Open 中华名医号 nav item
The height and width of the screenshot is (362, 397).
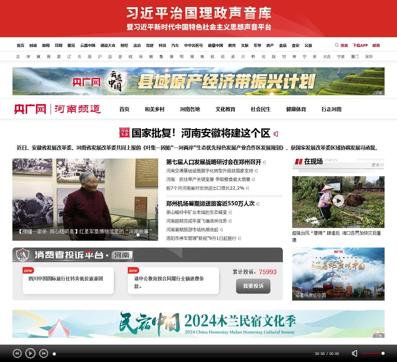(194, 45)
